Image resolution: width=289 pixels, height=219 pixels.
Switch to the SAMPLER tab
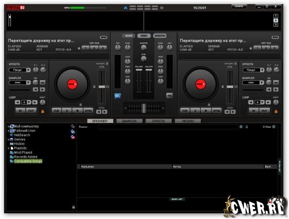pos(130,121)
